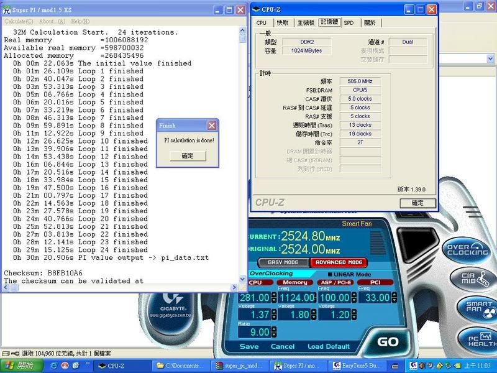This screenshot has width=497, height=373.
Task: Switch to Super PI on the taskbar
Action: pyautogui.click(x=298, y=366)
